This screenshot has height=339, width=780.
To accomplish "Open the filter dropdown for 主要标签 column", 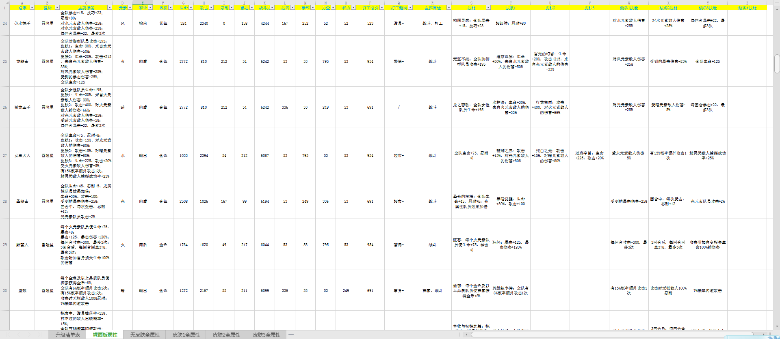I will [x=109, y=8].
